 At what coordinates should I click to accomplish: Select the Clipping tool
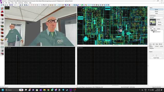(x=2, y=40)
